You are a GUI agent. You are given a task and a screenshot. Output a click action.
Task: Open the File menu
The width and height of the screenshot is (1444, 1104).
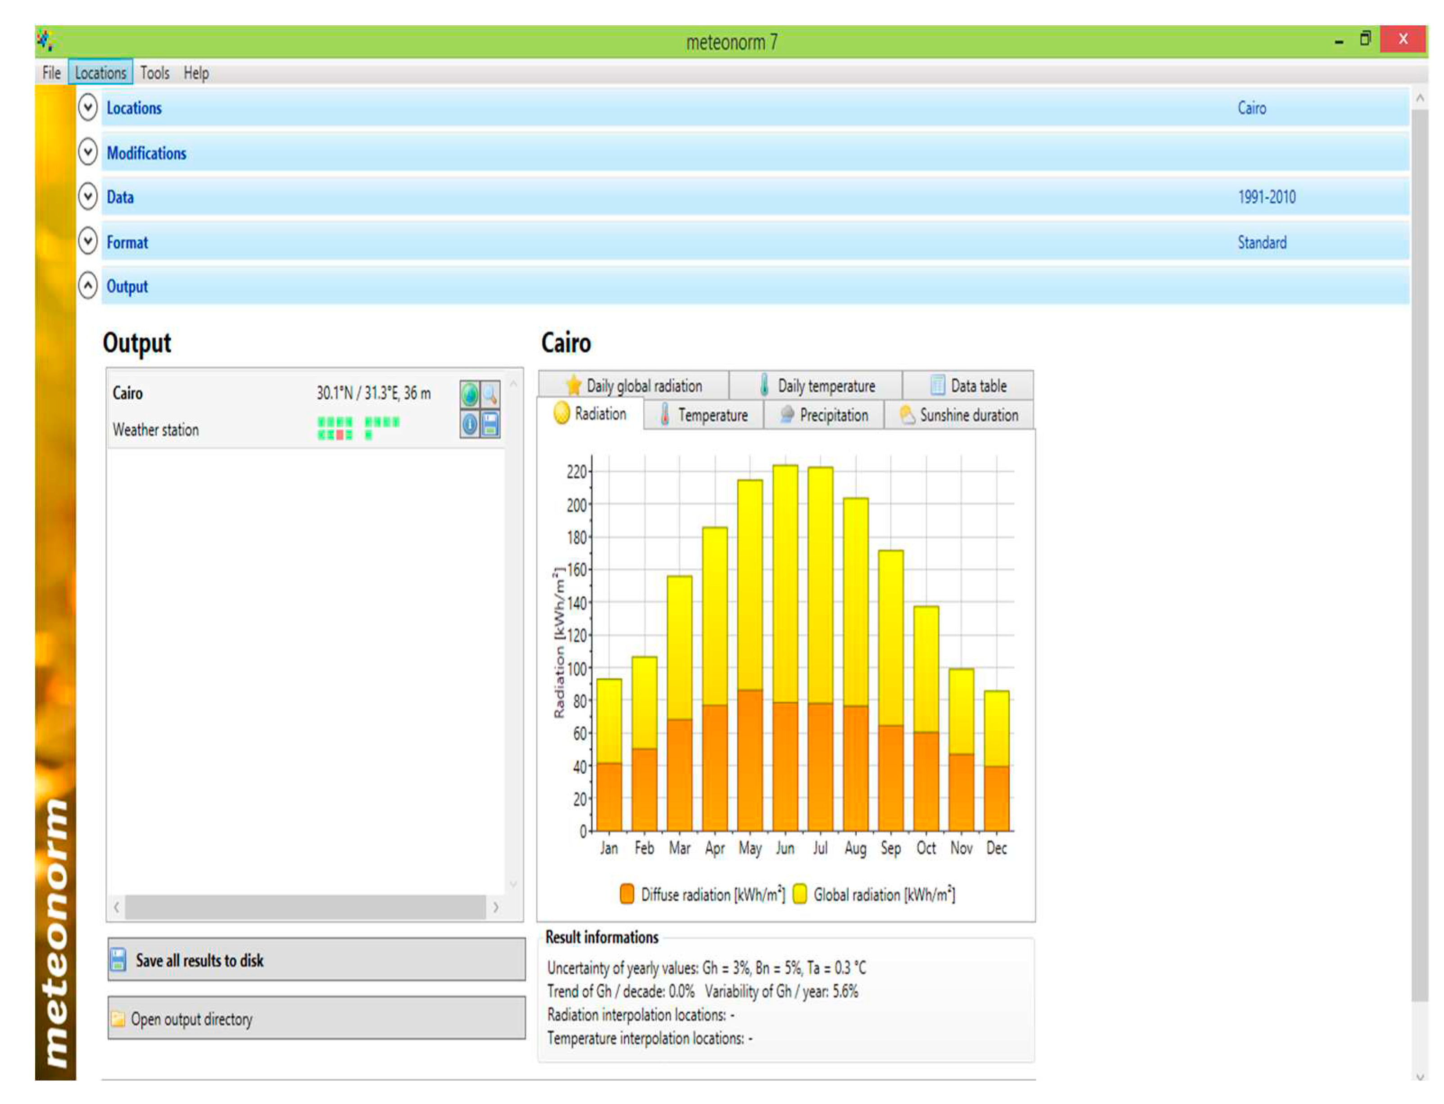(51, 72)
